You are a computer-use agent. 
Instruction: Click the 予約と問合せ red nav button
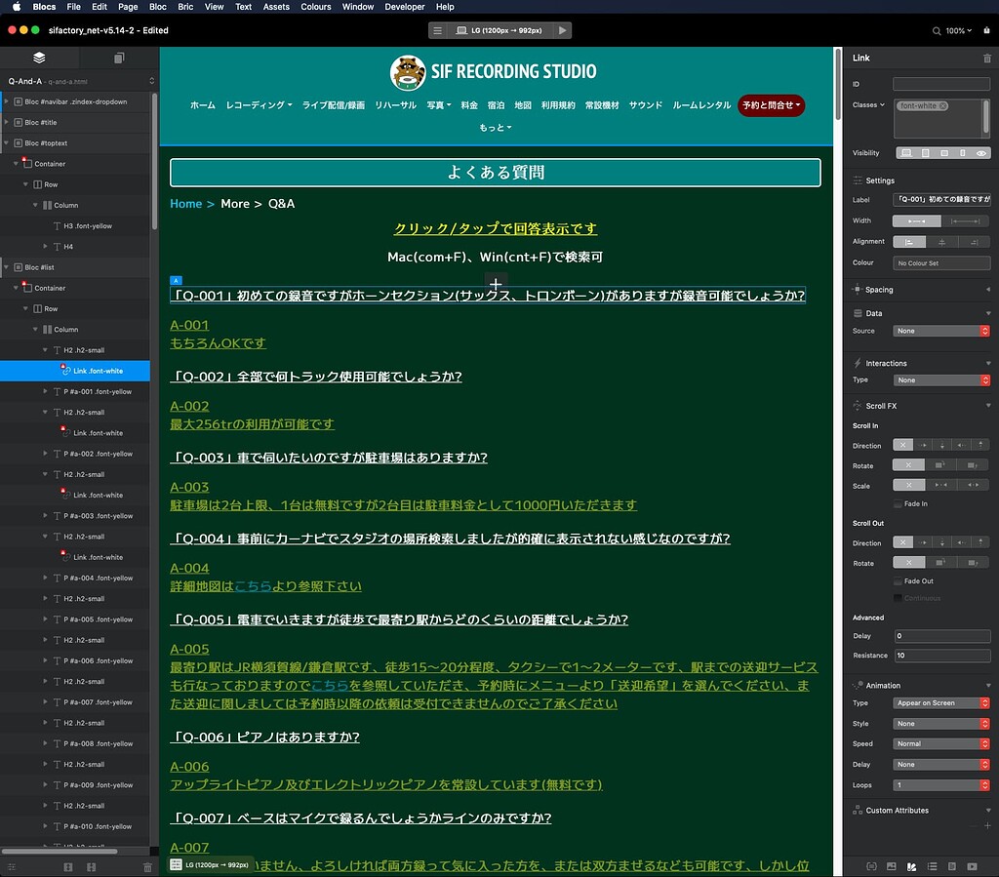[x=771, y=105]
